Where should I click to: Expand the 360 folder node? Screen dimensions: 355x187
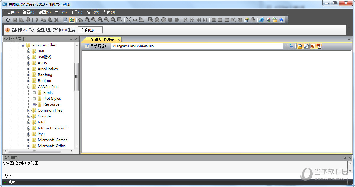29,51
